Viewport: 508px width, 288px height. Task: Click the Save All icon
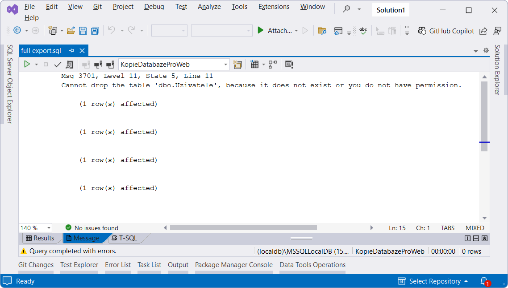click(95, 30)
